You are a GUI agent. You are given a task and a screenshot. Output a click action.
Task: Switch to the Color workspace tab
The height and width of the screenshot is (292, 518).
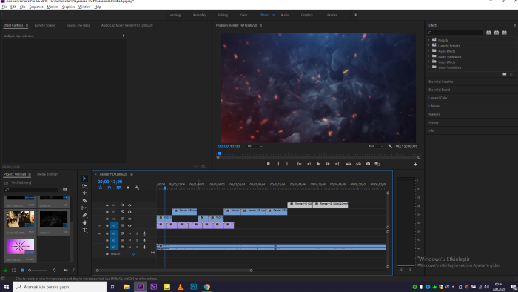pyautogui.click(x=243, y=15)
